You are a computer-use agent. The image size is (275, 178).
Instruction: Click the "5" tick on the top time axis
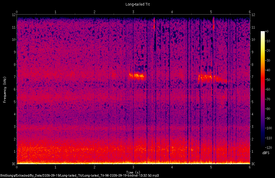click(211, 12)
